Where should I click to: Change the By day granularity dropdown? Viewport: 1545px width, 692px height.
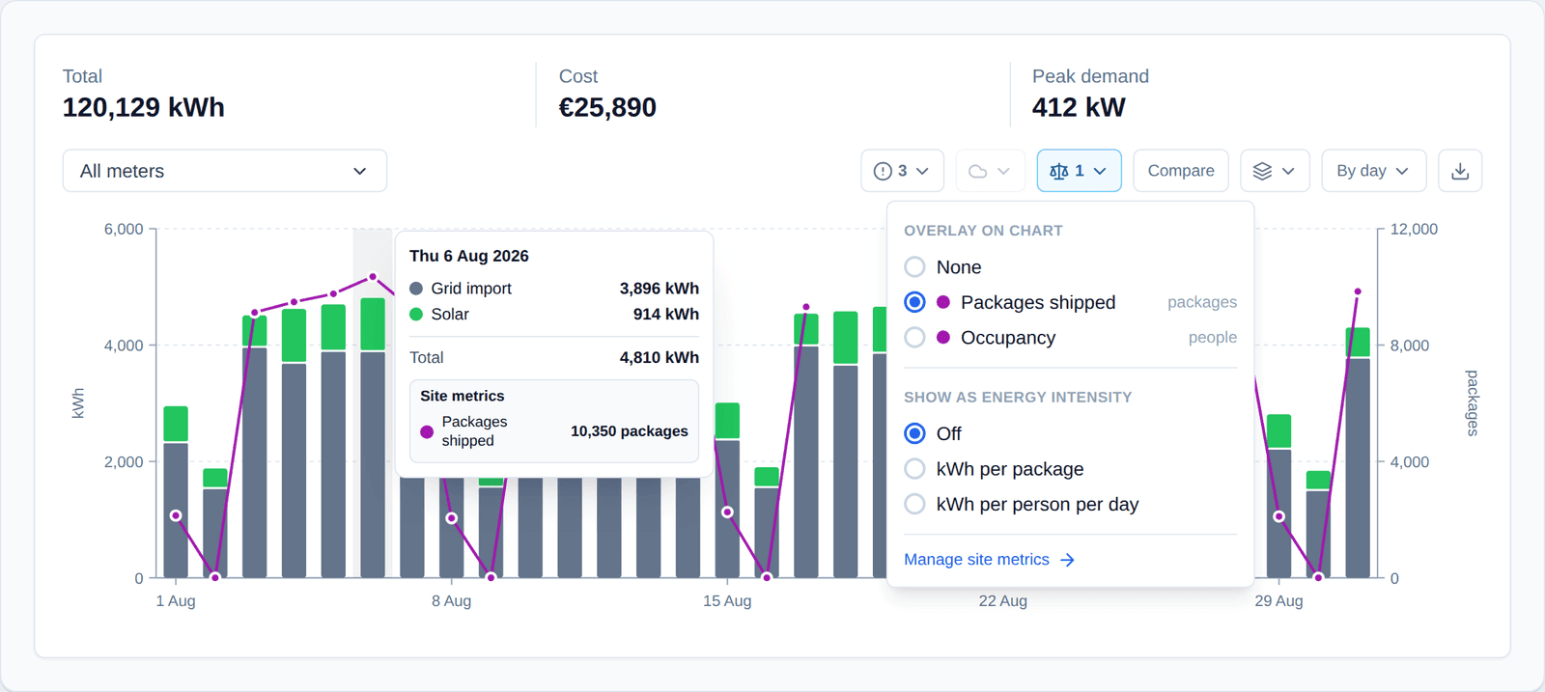click(x=1373, y=171)
